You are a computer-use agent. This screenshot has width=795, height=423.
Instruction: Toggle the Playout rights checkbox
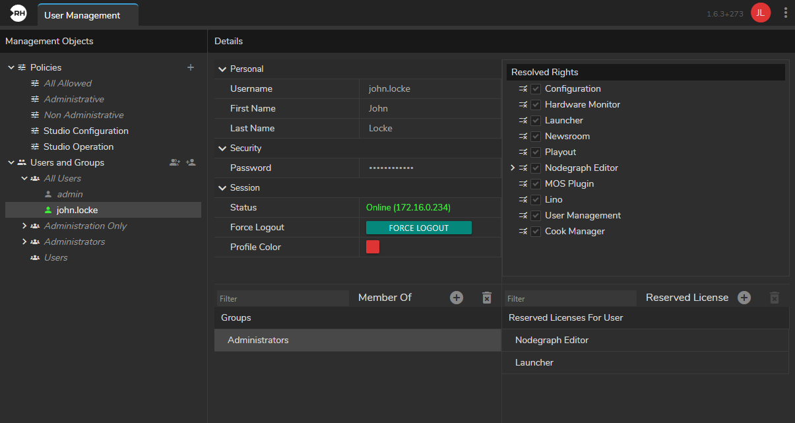point(536,152)
